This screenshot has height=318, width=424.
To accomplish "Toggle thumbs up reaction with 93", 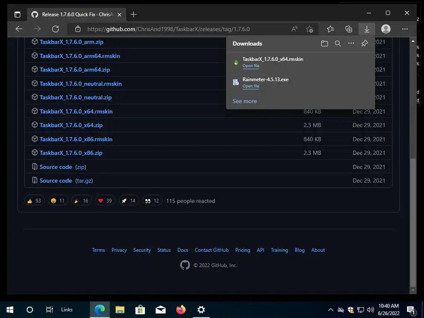I will (x=34, y=201).
